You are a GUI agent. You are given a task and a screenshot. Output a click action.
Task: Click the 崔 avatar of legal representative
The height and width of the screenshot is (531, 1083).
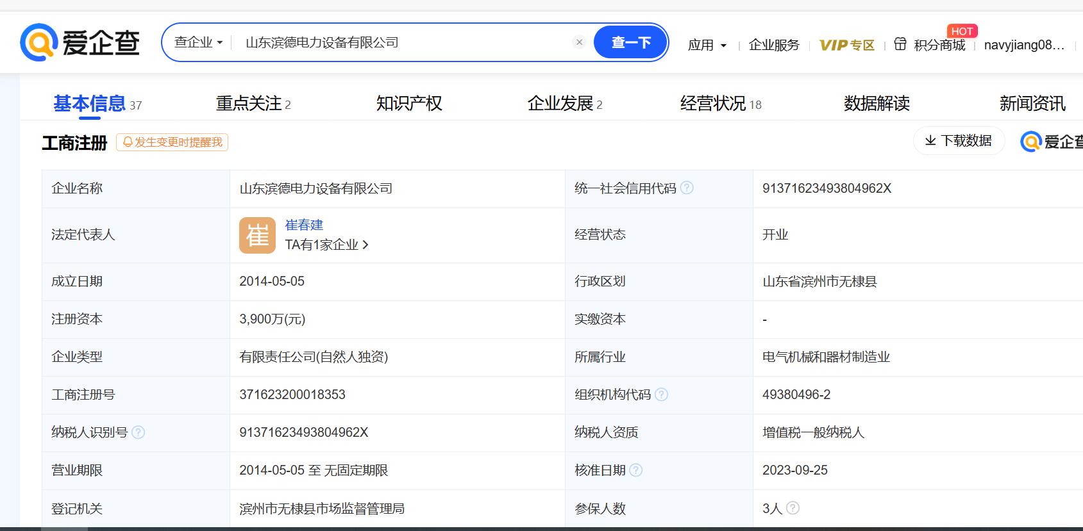click(x=257, y=235)
